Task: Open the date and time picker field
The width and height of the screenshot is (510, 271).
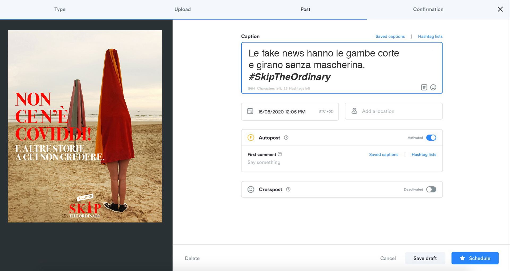Action: (290, 111)
